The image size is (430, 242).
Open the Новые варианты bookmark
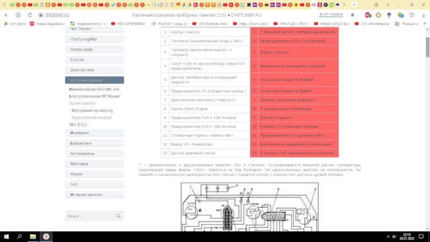pyautogui.click(x=47, y=24)
